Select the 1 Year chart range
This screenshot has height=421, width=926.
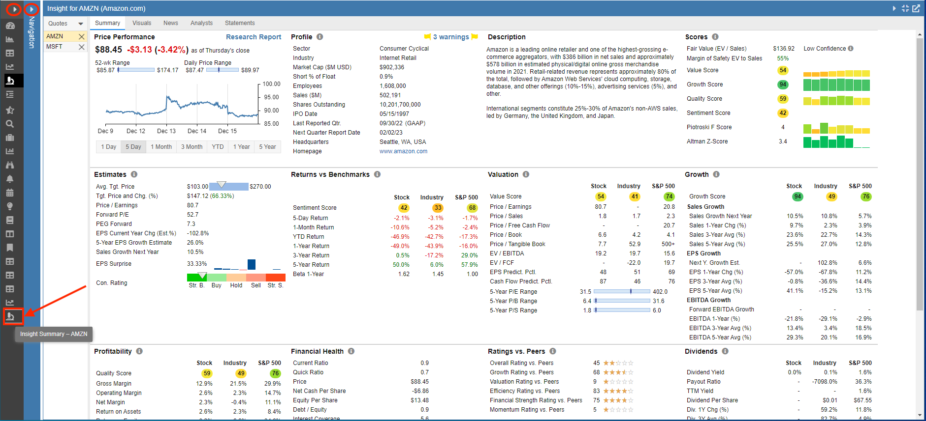(241, 147)
